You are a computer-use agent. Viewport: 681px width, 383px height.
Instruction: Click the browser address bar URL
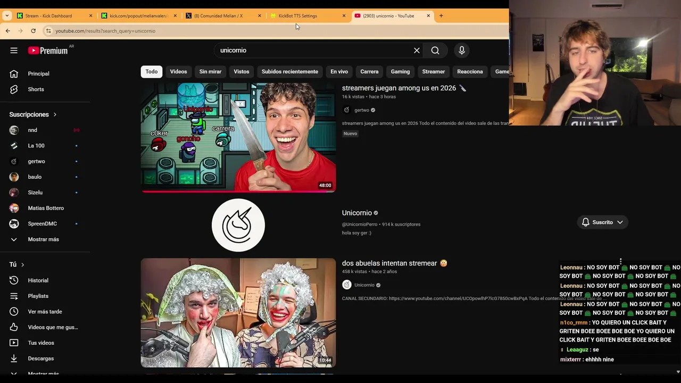pyautogui.click(x=105, y=31)
